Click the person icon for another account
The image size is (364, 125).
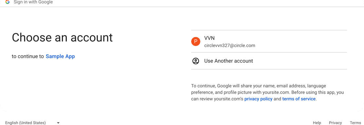tap(196, 61)
